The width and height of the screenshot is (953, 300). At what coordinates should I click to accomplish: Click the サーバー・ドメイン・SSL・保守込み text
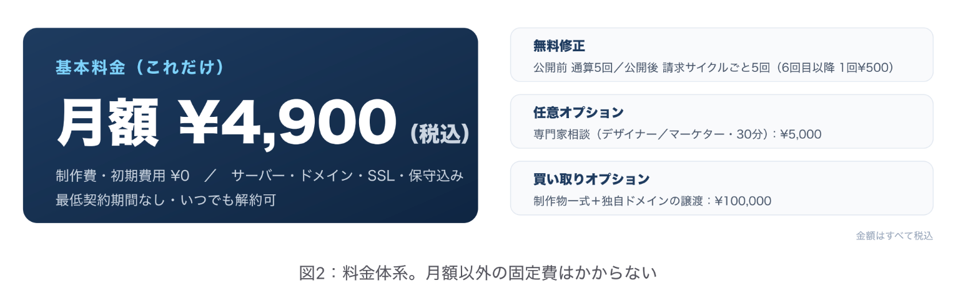(347, 176)
